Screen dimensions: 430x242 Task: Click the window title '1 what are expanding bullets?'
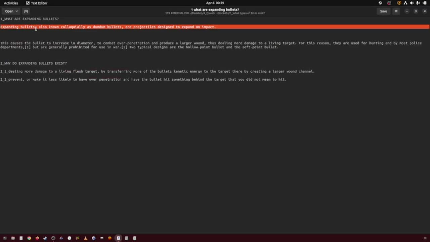coord(215,10)
